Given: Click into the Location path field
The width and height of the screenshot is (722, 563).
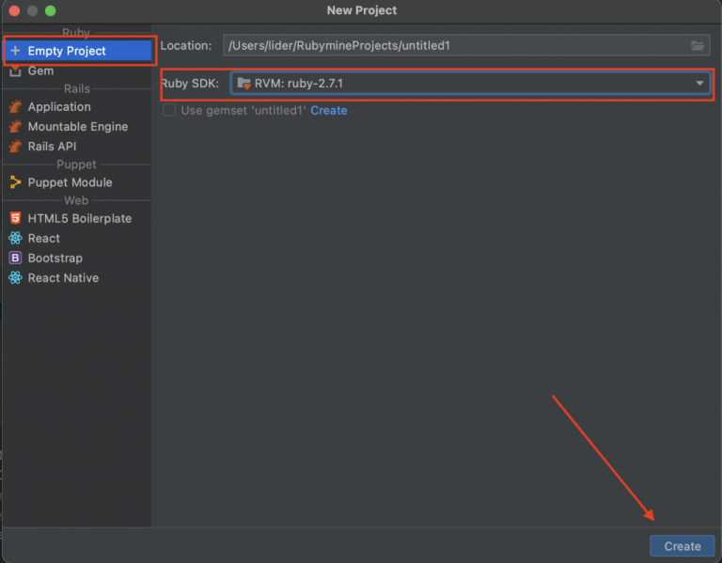Looking at the screenshot, I should (x=451, y=45).
